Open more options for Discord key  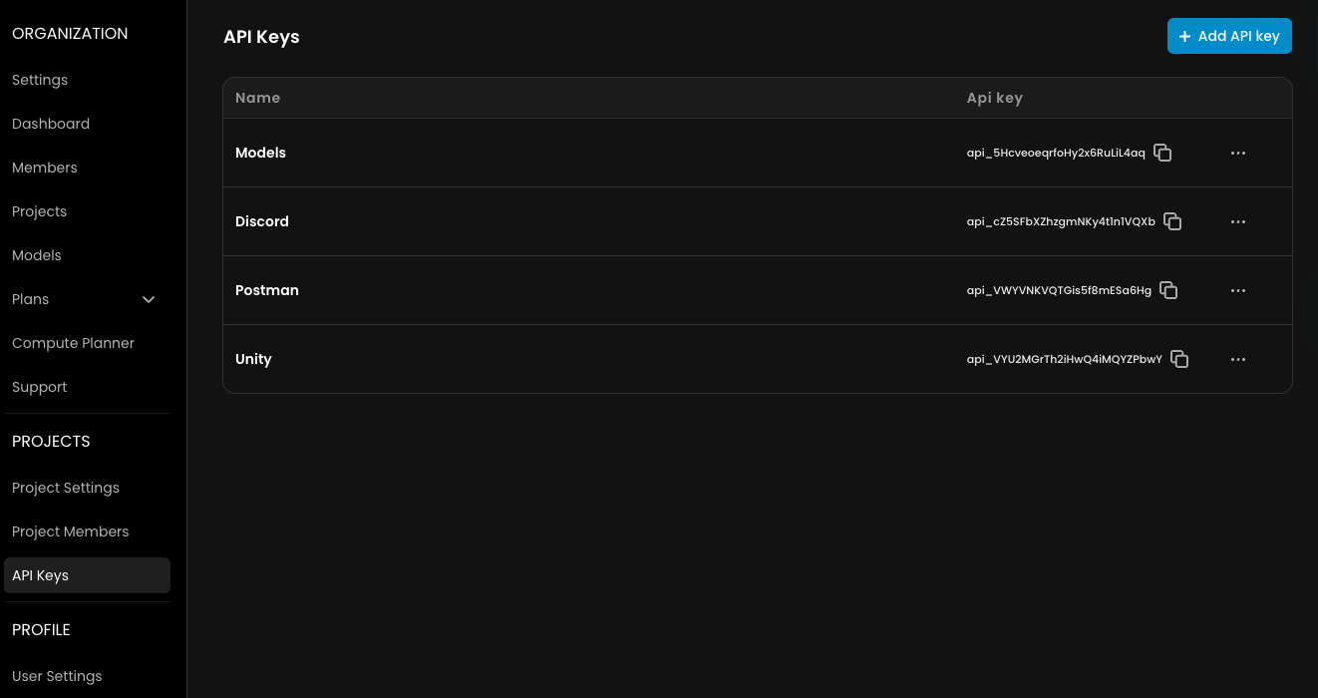pyautogui.click(x=1238, y=221)
